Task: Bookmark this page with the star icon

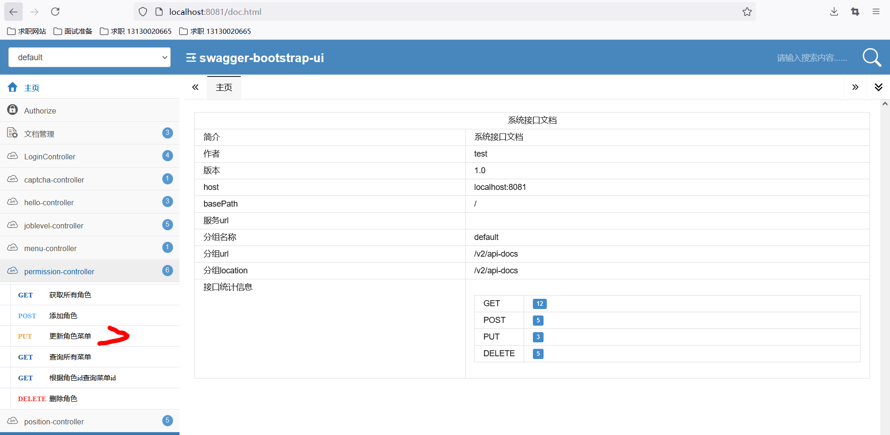Action: 747,12
